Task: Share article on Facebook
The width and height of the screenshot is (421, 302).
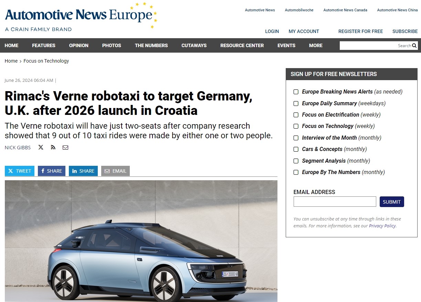Action: 52,171
